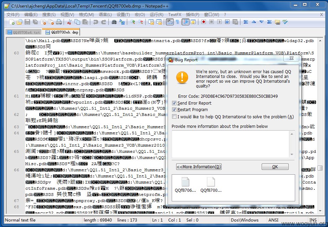Select the QQf8700eb.dmp tab
This screenshot has height=227, width=328.
[x=61, y=32]
